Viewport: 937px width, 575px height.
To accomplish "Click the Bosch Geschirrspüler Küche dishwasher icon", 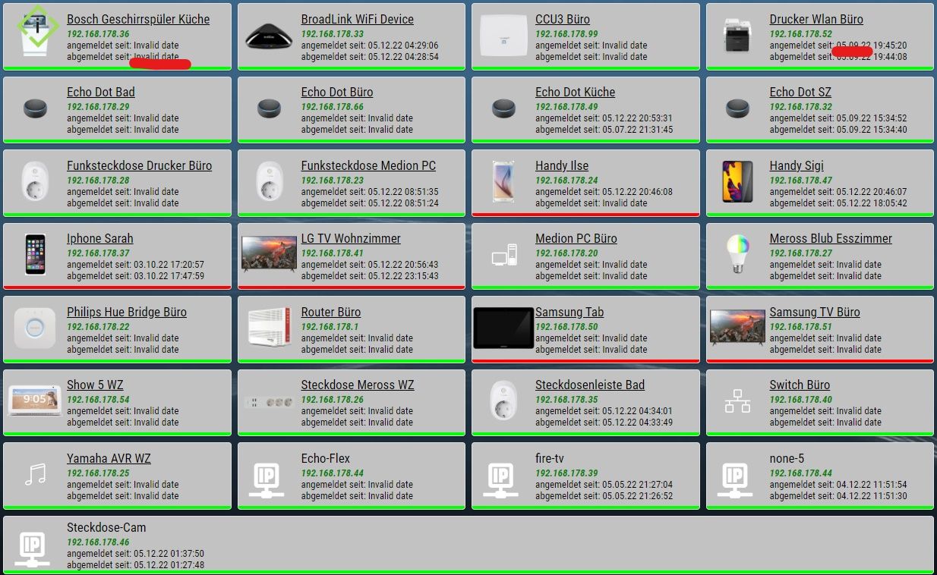I will [35, 31].
